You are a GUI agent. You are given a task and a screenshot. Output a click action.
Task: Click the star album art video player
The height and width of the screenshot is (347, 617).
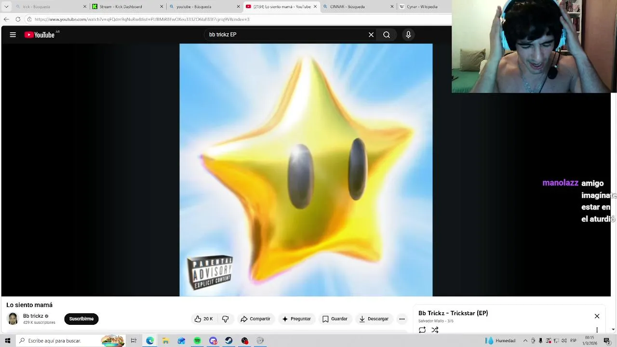306,170
